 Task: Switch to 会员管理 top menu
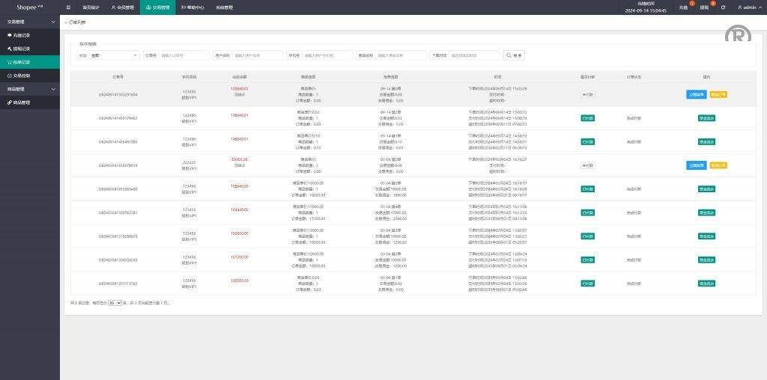[122, 7]
